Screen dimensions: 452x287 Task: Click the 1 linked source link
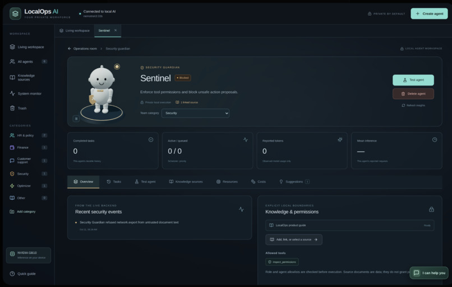pyautogui.click(x=187, y=102)
